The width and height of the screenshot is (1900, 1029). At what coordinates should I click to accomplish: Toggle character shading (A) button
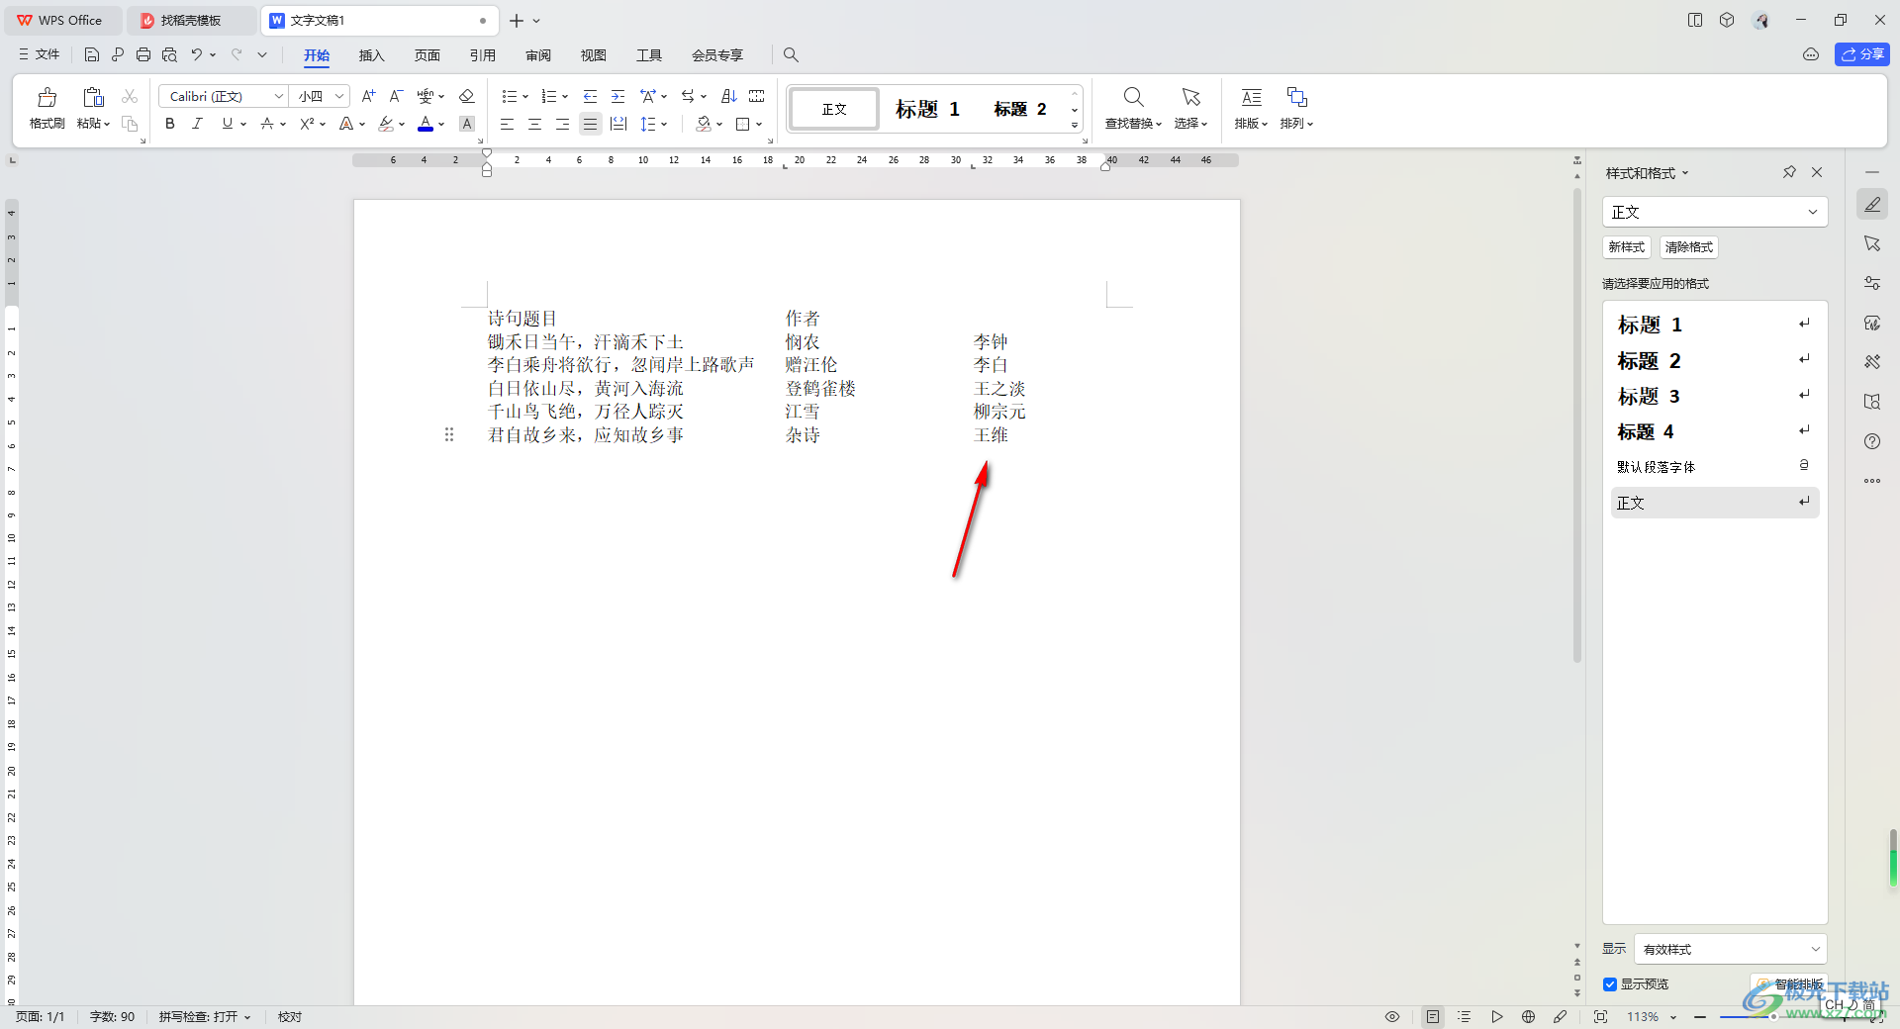[x=467, y=124]
